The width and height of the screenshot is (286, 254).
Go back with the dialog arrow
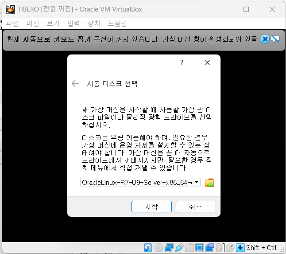pyautogui.click(x=75, y=84)
